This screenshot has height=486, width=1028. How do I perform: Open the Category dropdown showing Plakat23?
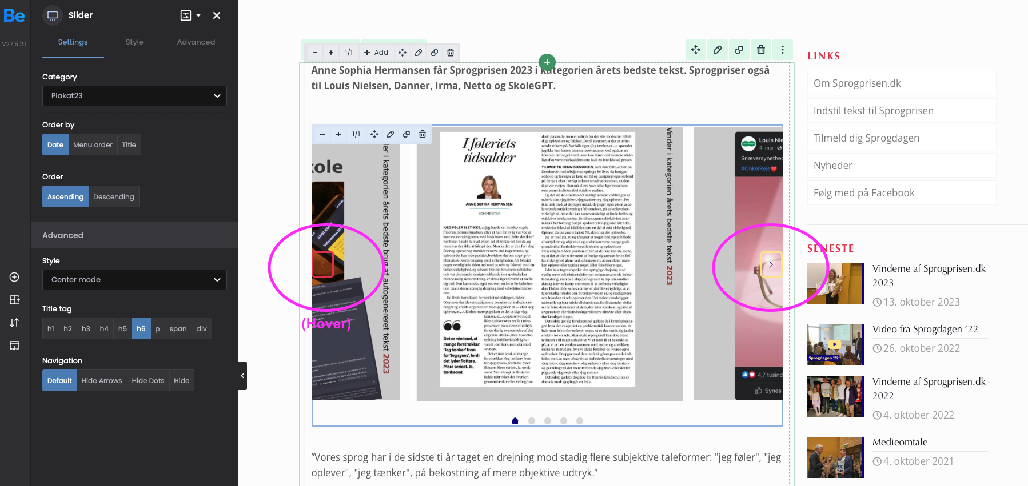pyautogui.click(x=134, y=96)
